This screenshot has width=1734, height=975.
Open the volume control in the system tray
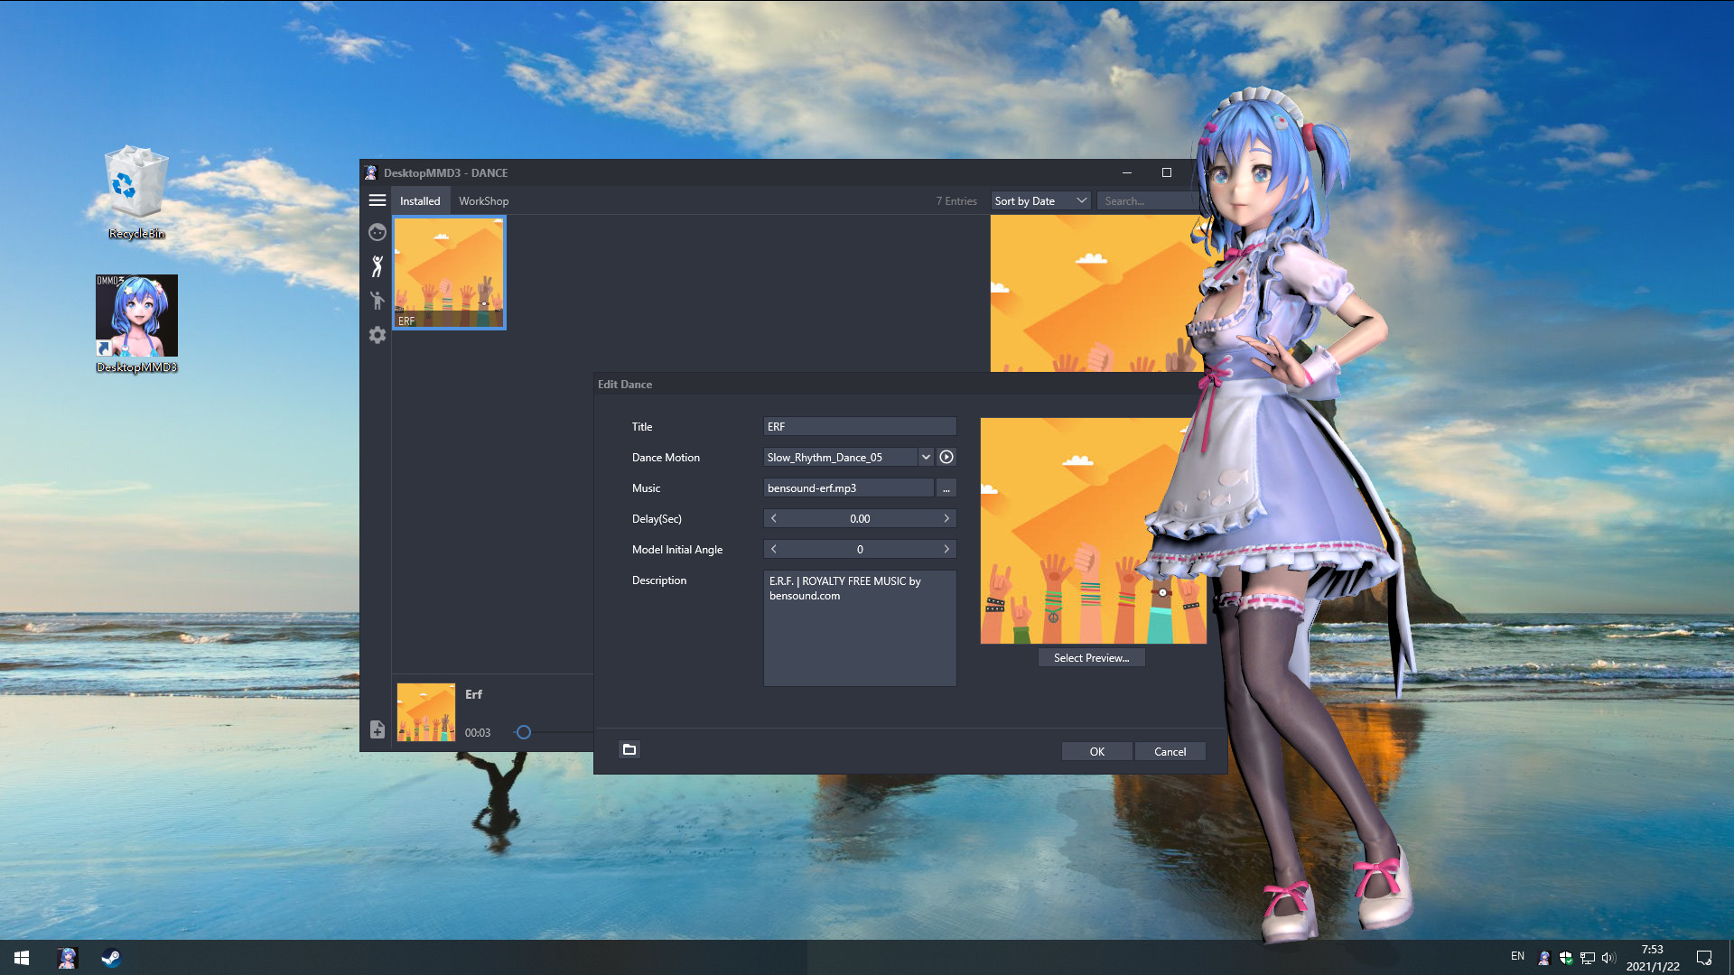[x=1608, y=958]
